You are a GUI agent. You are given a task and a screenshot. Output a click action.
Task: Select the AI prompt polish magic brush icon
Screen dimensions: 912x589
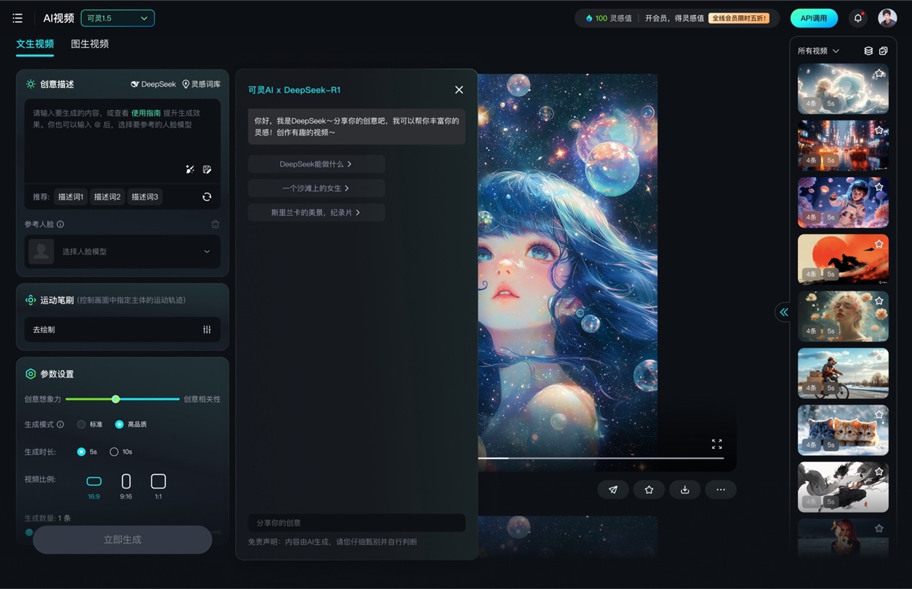point(189,170)
